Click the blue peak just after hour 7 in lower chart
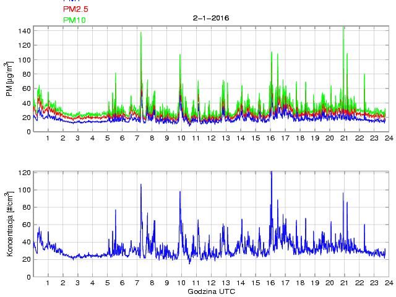The image size is (396, 297). [141, 185]
